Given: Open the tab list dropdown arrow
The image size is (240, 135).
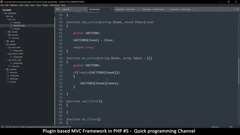Looking at the screenshot, I should pos(237,9).
